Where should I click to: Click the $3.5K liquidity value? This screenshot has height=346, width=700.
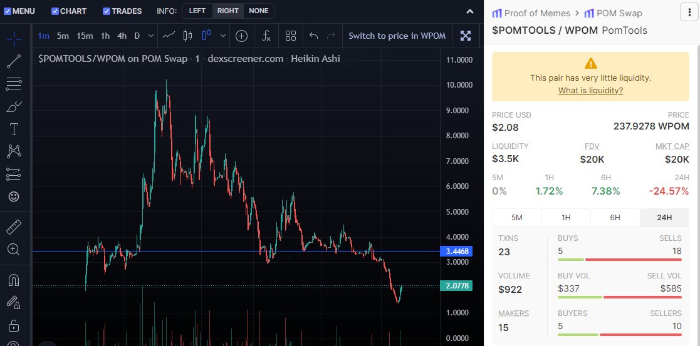(505, 159)
